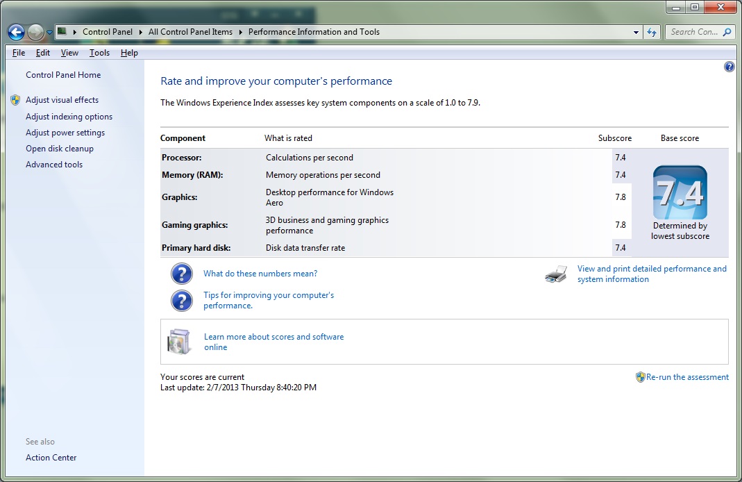Click the question icon beside performance tips
This screenshot has height=482, width=742.
[x=182, y=301]
